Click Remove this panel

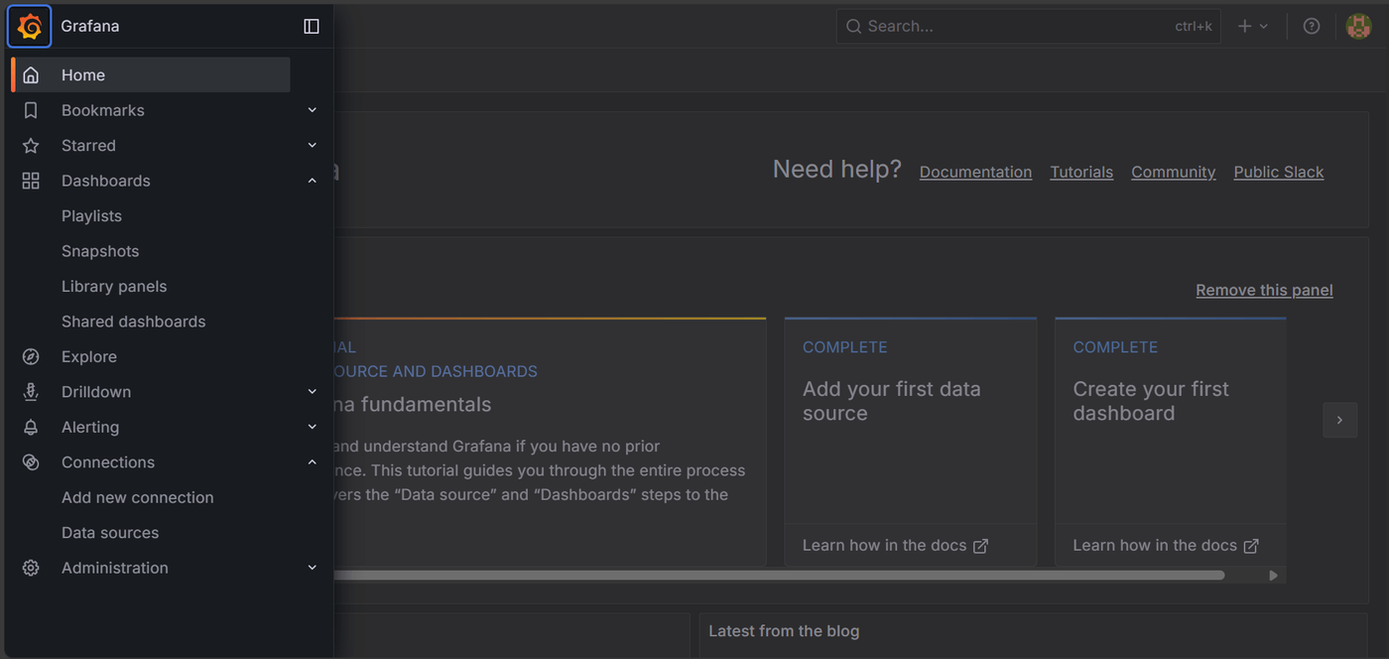click(1264, 290)
